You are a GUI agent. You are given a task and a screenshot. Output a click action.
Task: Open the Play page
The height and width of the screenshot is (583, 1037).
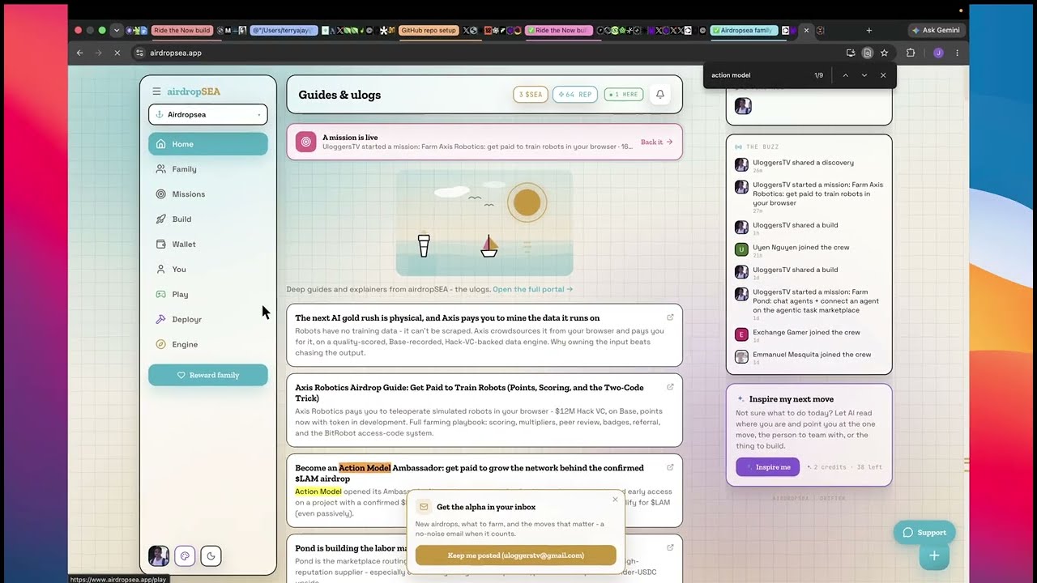(x=208, y=295)
